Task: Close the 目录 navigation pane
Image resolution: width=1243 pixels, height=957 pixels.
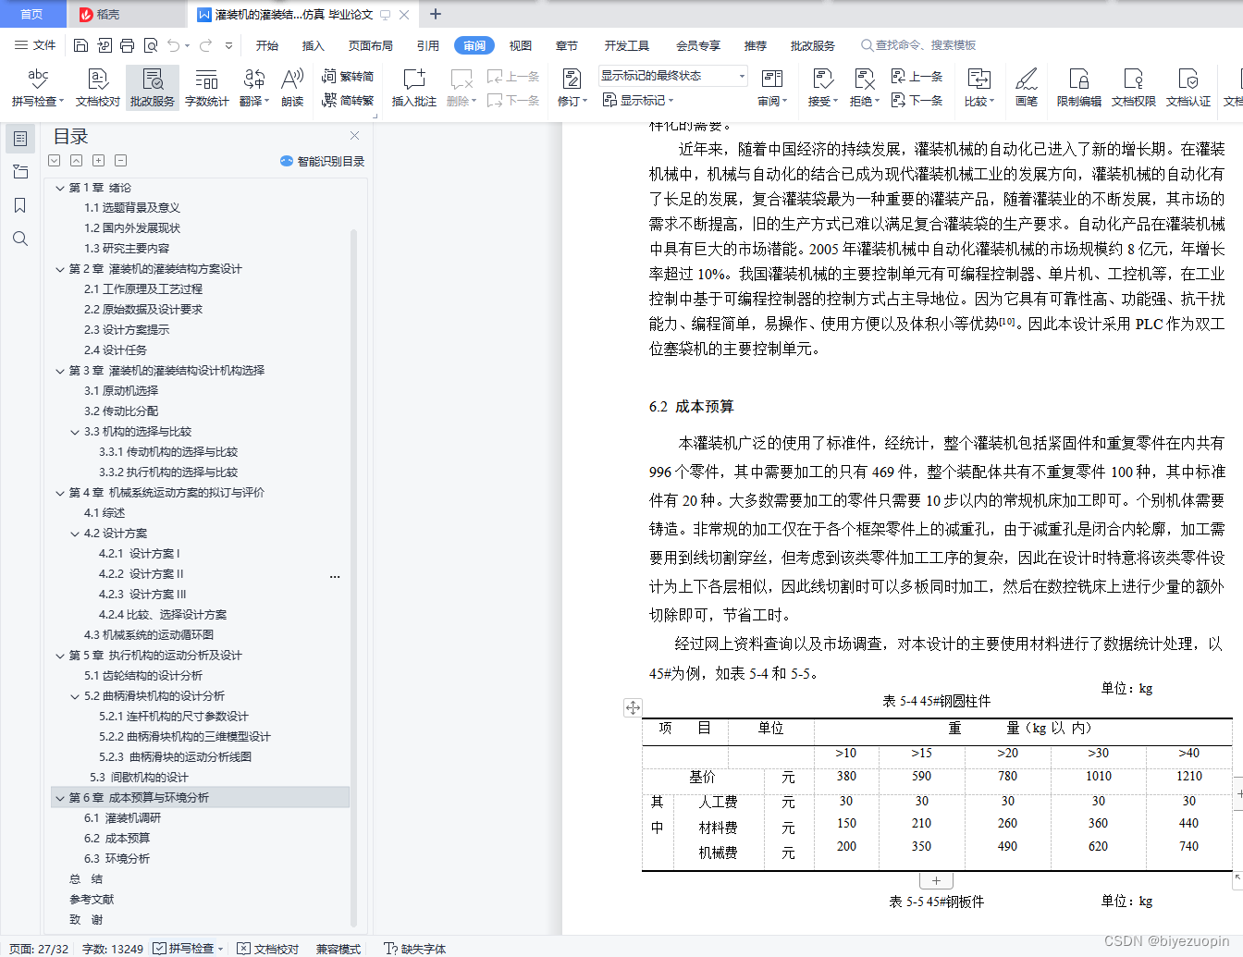Action: pyautogui.click(x=354, y=136)
